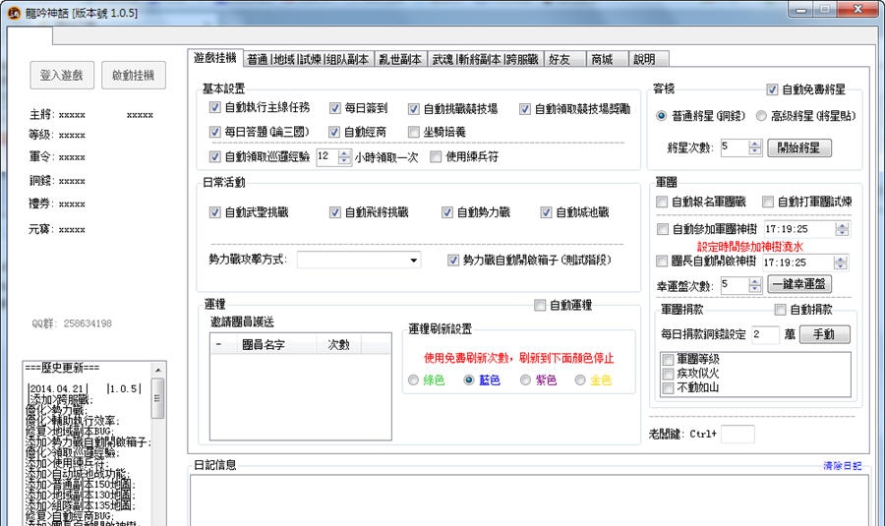Toggle 自動經商 checkbox
885x526 pixels.
334,132
